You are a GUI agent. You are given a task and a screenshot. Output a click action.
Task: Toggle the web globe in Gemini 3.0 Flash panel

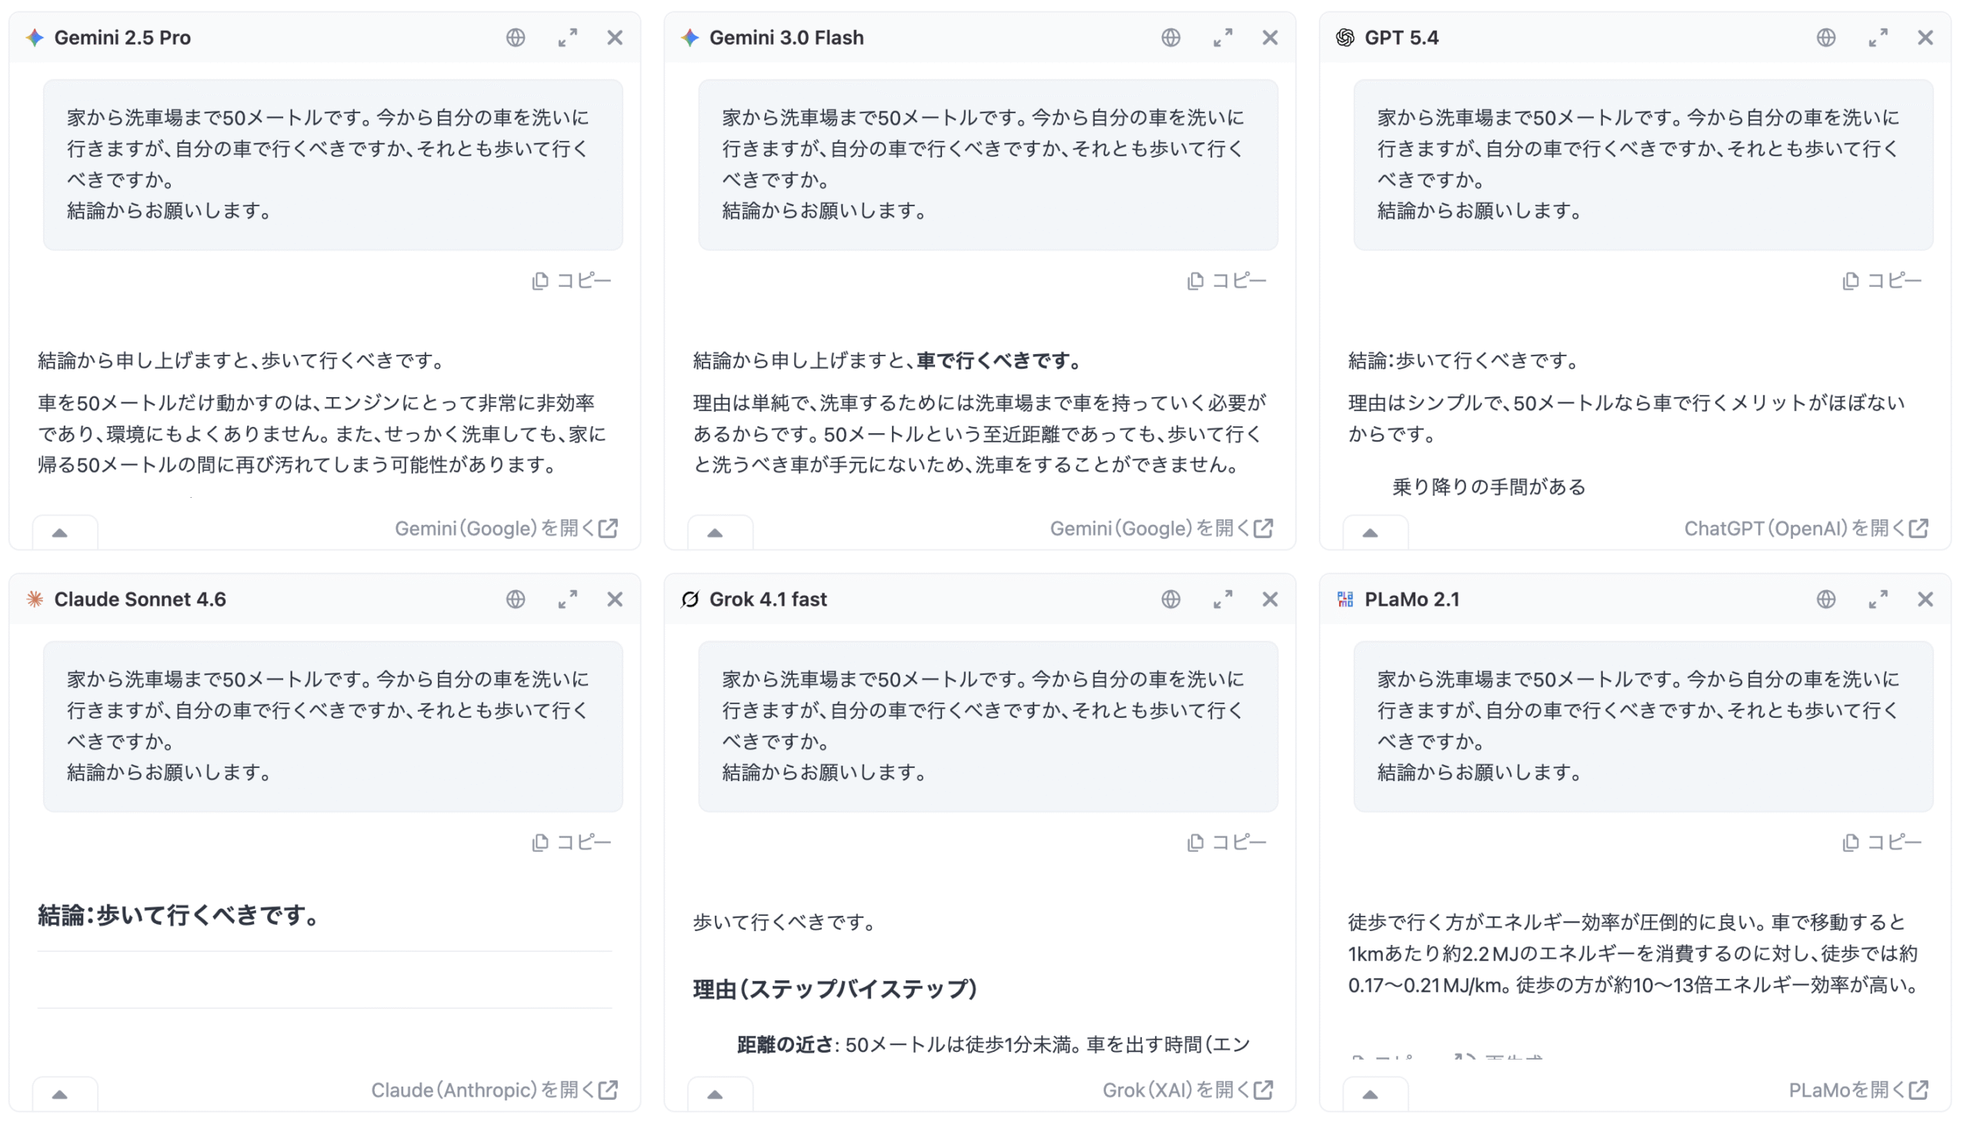click(x=1170, y=38)
